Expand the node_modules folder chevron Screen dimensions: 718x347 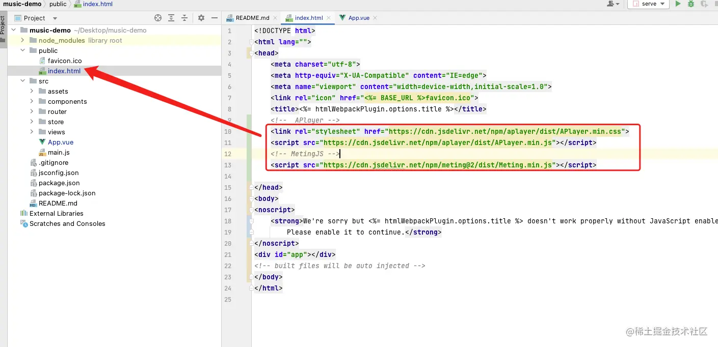pyautogui.click(x=22, y=40)
